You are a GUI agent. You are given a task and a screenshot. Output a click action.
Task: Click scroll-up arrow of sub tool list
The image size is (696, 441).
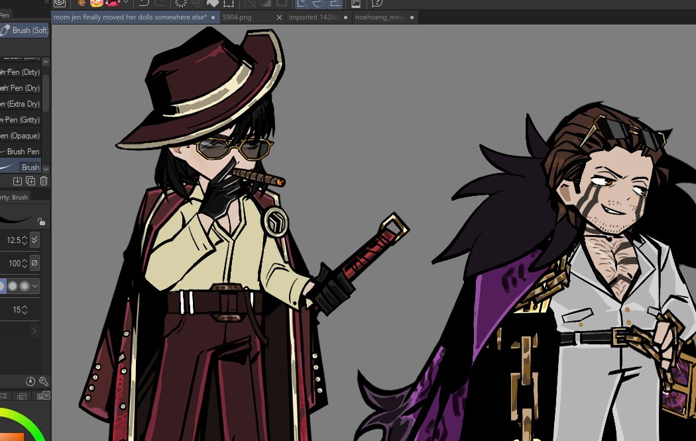[x=46, y=62]
